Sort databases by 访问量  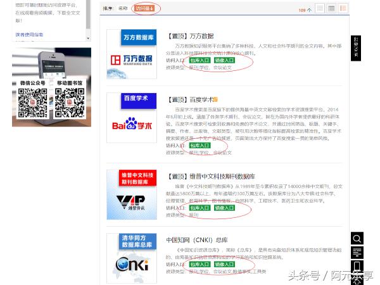point(144,8)
